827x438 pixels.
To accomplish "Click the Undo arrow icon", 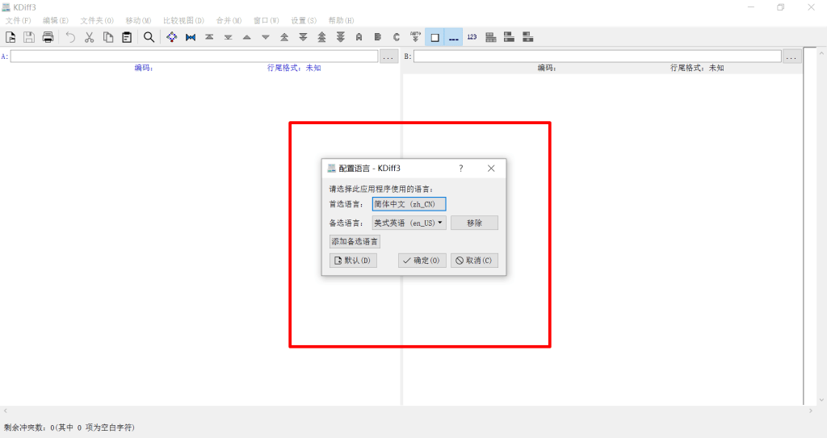I will 70,37.
